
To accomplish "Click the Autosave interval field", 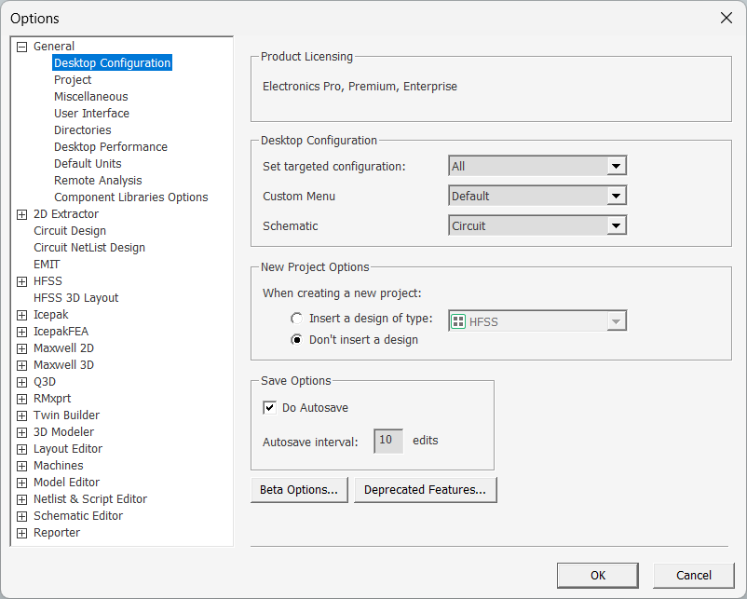I will tap(388, 441).
